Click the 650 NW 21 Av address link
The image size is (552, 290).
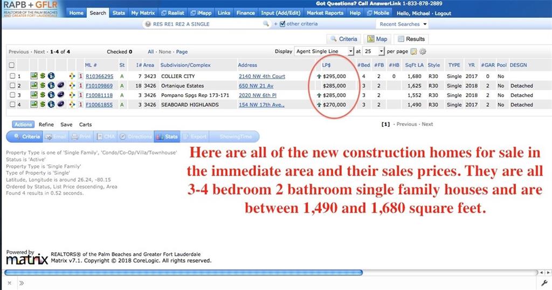coord(256,86)
